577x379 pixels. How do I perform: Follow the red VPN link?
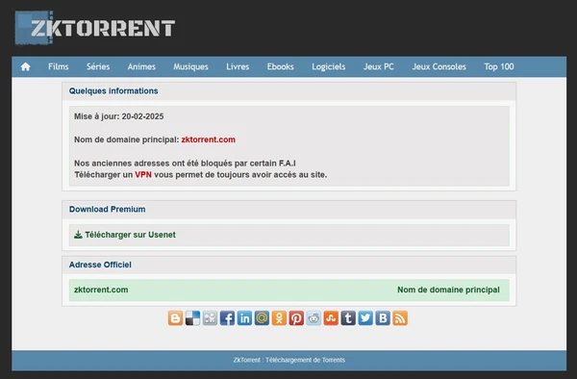pos(143,175)
